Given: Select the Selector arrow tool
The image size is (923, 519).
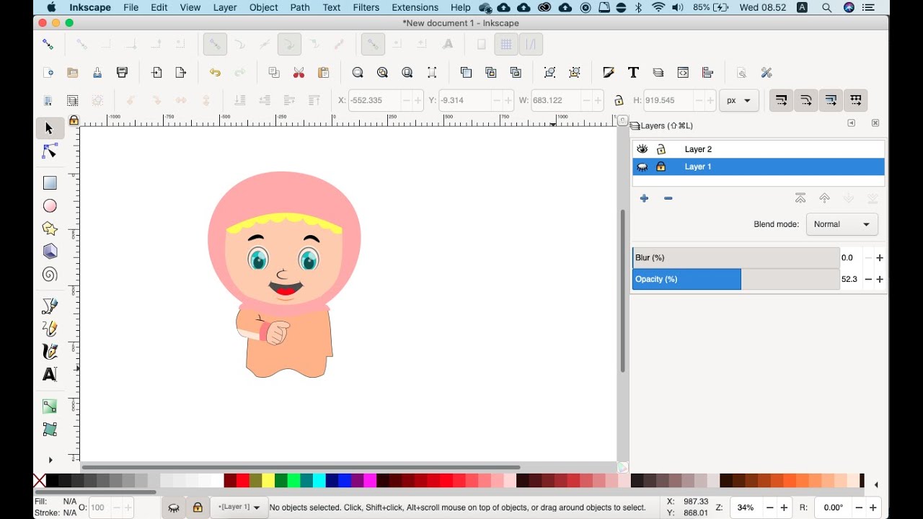Looking at the screenshot, I should 49,128.
